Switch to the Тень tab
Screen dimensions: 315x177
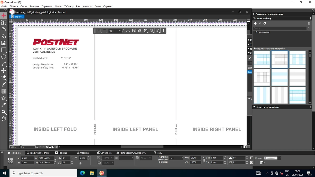point(158,153)
